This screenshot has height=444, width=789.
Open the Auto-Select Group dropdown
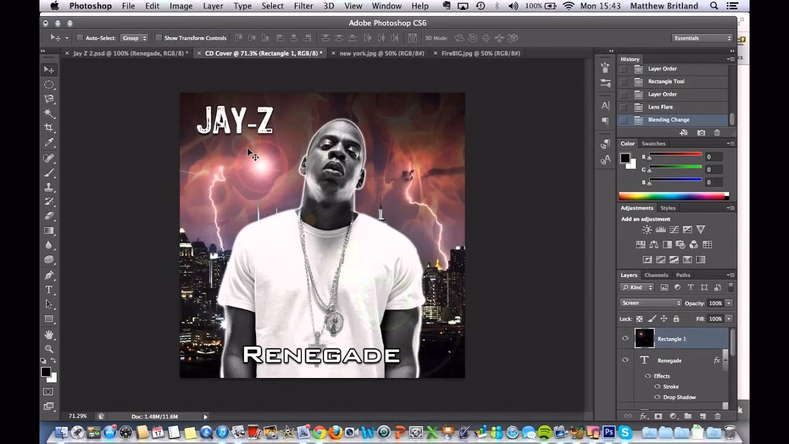(x=134, y=38)
